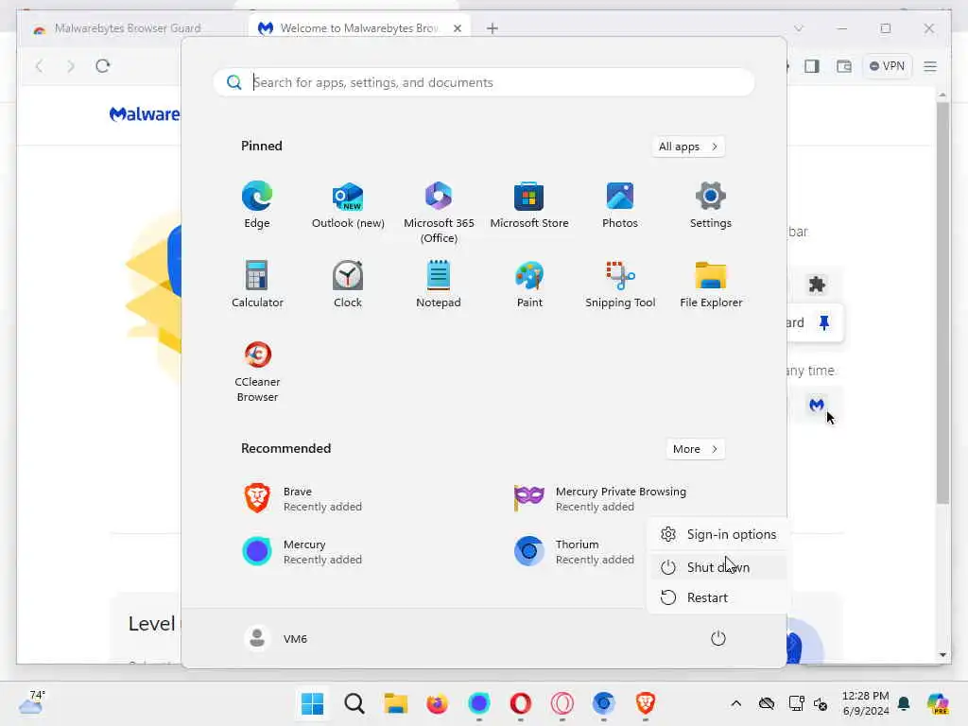The height and width of the screenshot is (726, 968).
Task: Expand the browser tab search dropdown
Action: point(798,28)
